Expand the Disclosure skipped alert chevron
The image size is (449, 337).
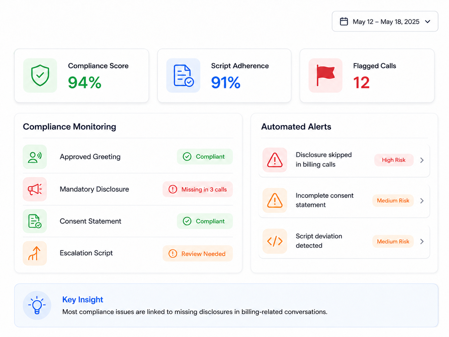point(422,160)
